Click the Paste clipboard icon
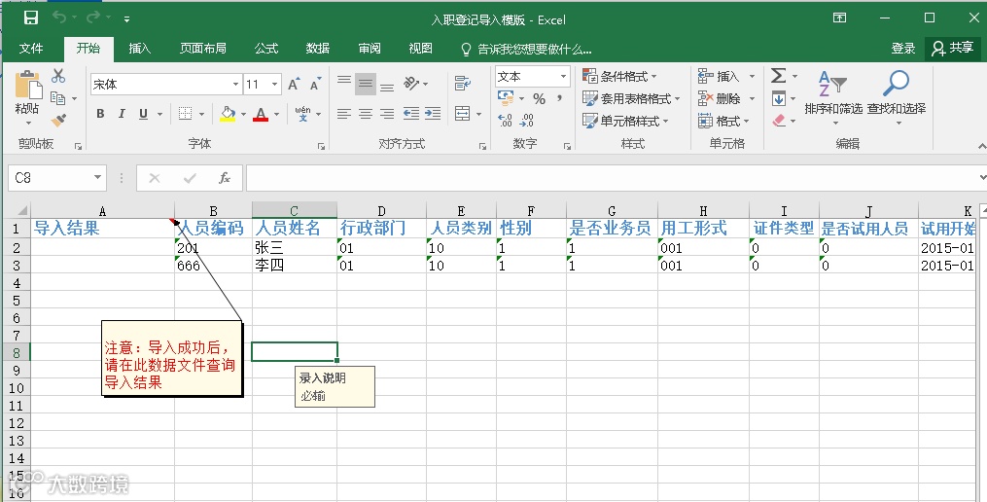This screenshot has height=502, width=987. 27,85
